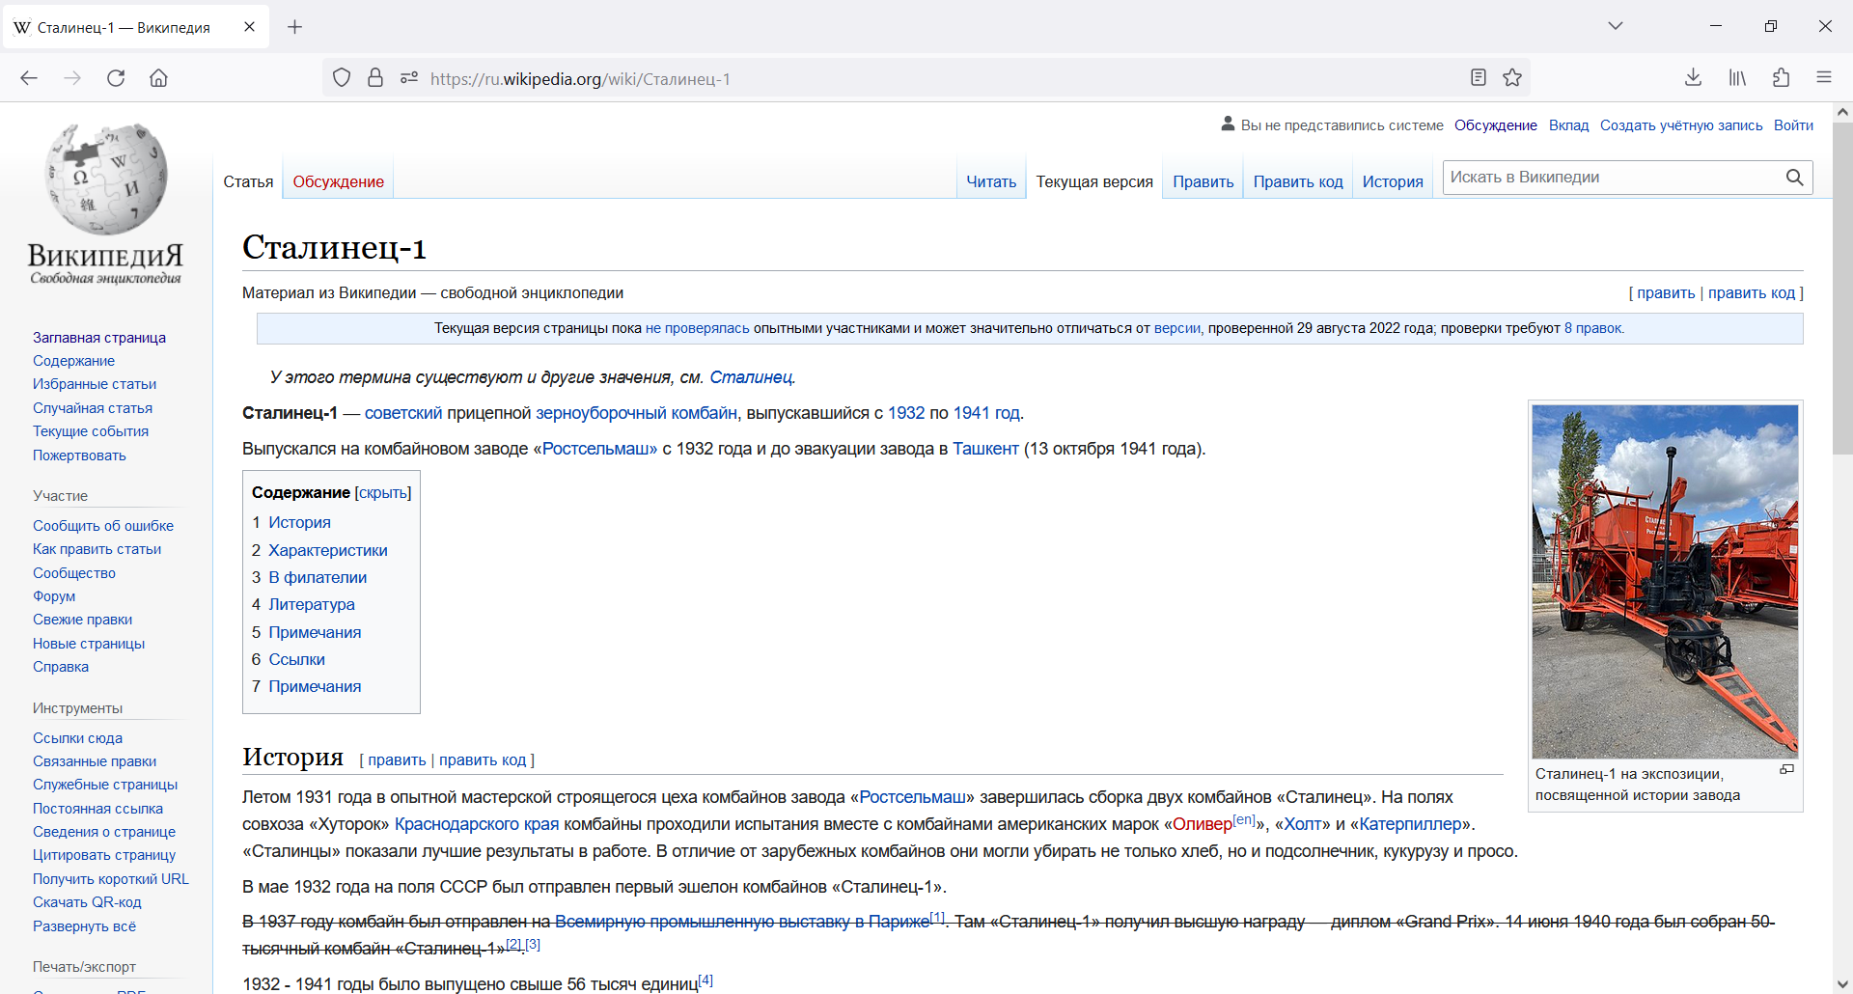Click the Искать в Википедии search field
Image resolution: width=1853 pixels, height=994 pixels.
pos(1612,178)
